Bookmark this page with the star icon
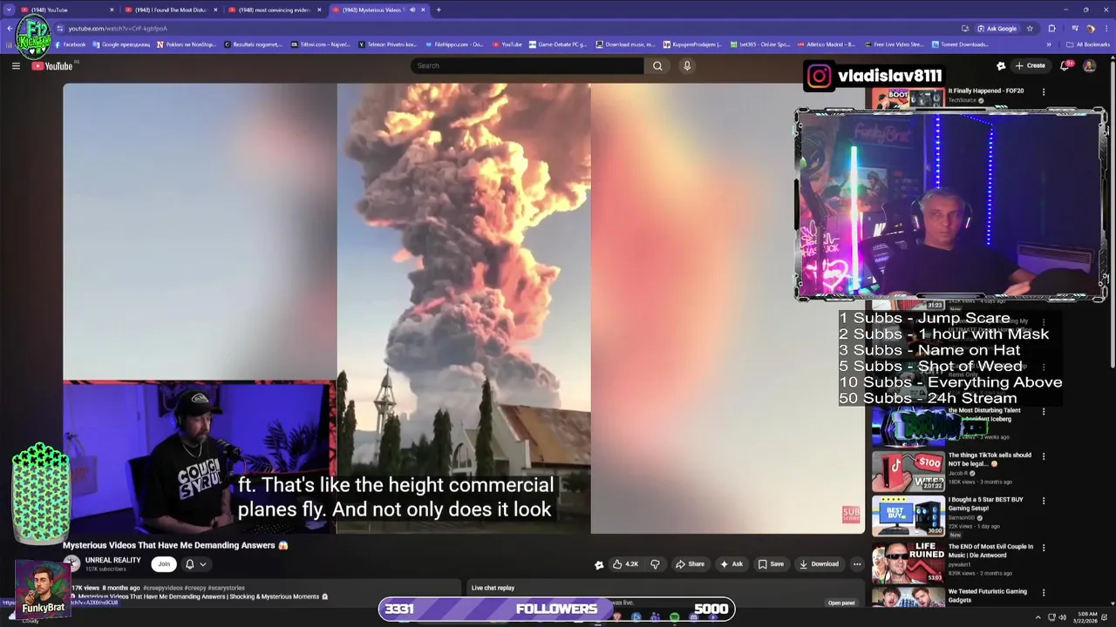Screen dimensions: 1116x627 pyautogui.click(x=1030, y=28)
